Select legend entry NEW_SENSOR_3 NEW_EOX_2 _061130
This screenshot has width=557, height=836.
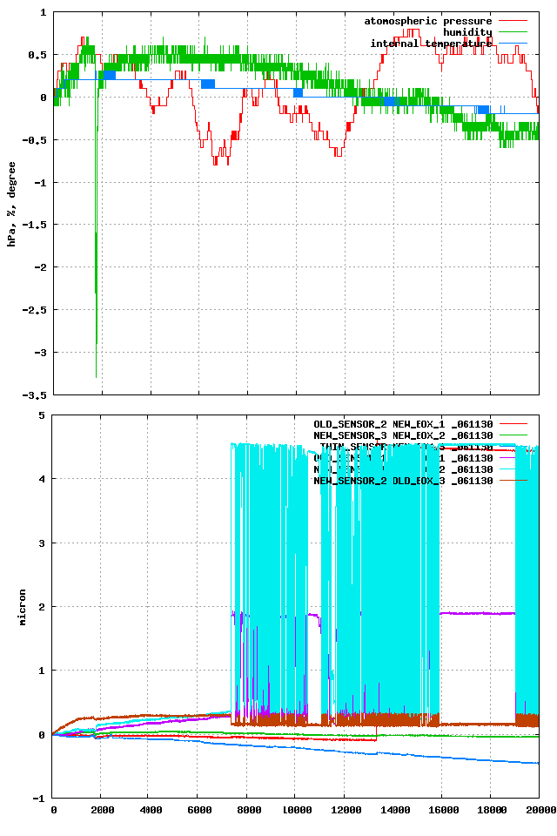[403, 435]
